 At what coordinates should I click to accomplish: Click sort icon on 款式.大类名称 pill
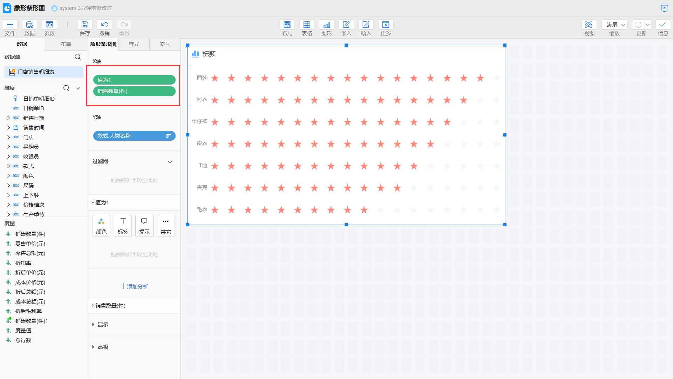168,136
